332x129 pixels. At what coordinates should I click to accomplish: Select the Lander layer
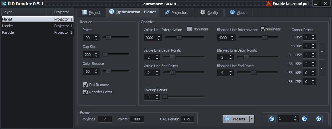(38, 26)
